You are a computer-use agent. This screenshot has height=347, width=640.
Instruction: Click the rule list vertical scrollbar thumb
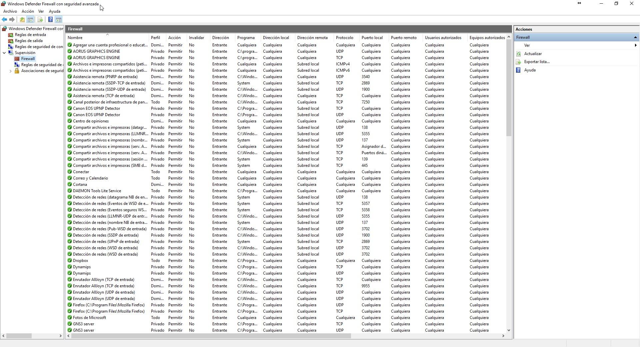tap(509, 88)
